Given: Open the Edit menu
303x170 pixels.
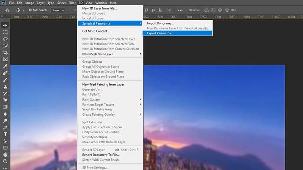Looking at the screenshot, I should (x=20, y=3).
